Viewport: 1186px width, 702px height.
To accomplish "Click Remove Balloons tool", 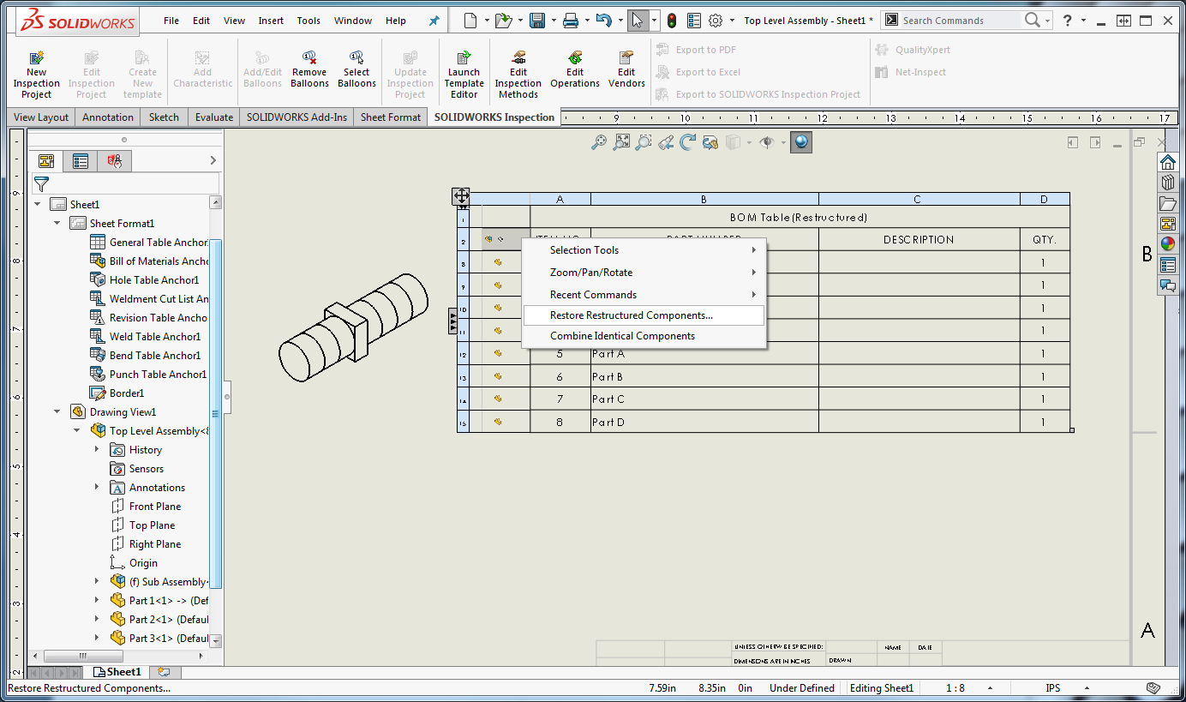I will coord(309,69).
